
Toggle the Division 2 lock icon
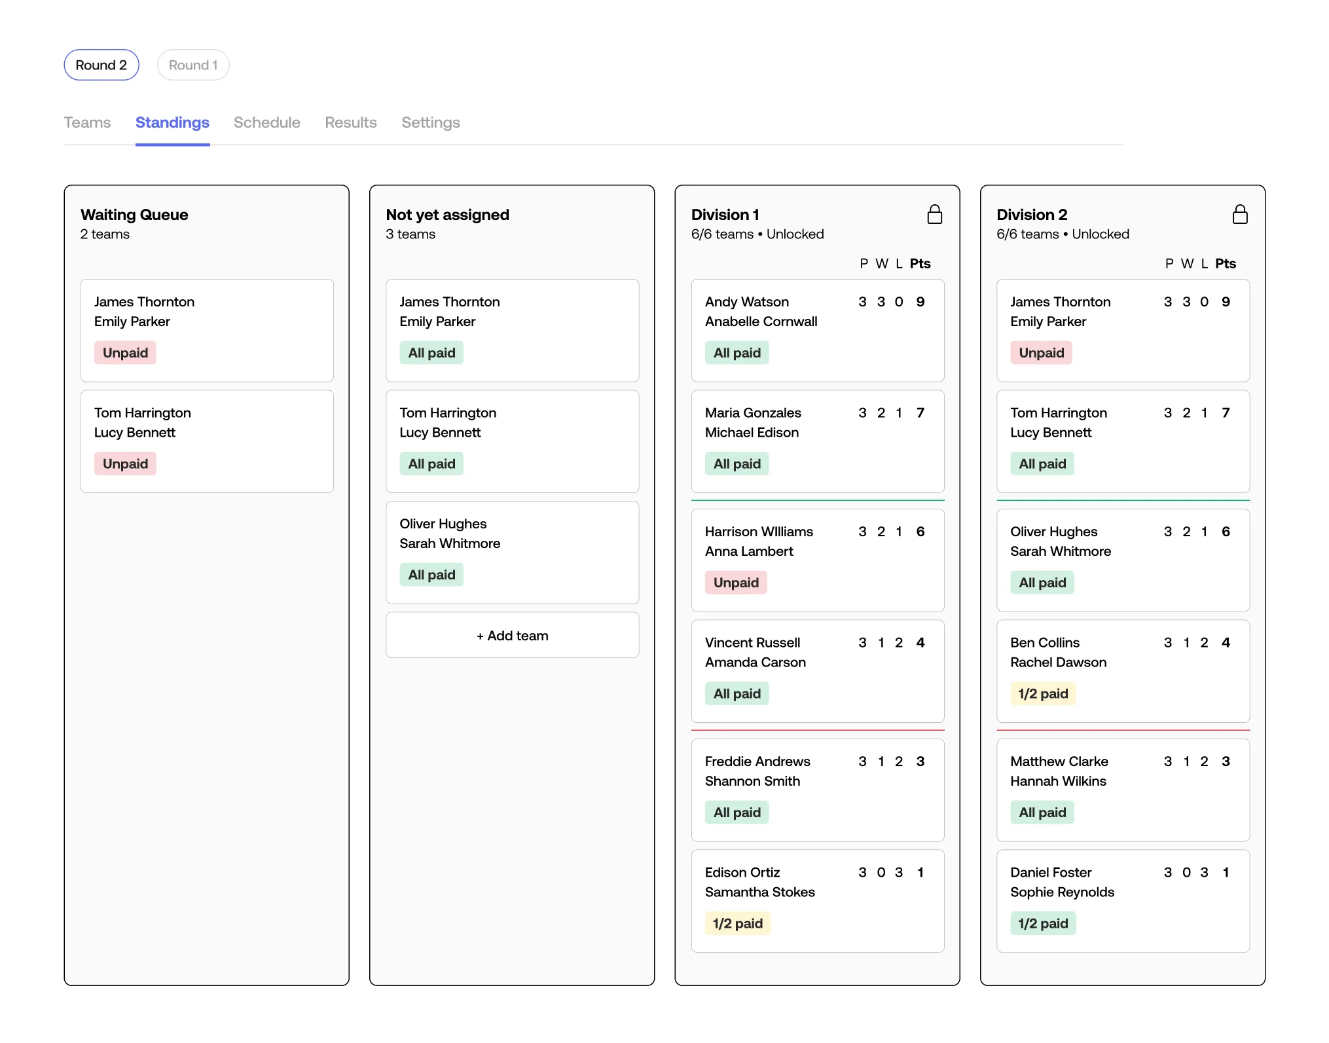(1239, 215)
